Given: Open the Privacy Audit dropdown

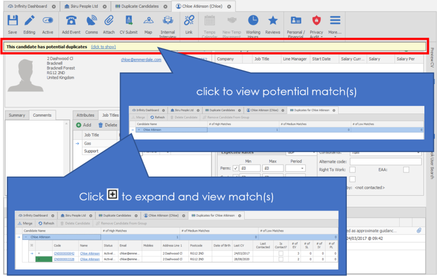Looking at the screenshot, I should (x=316, y=21).
